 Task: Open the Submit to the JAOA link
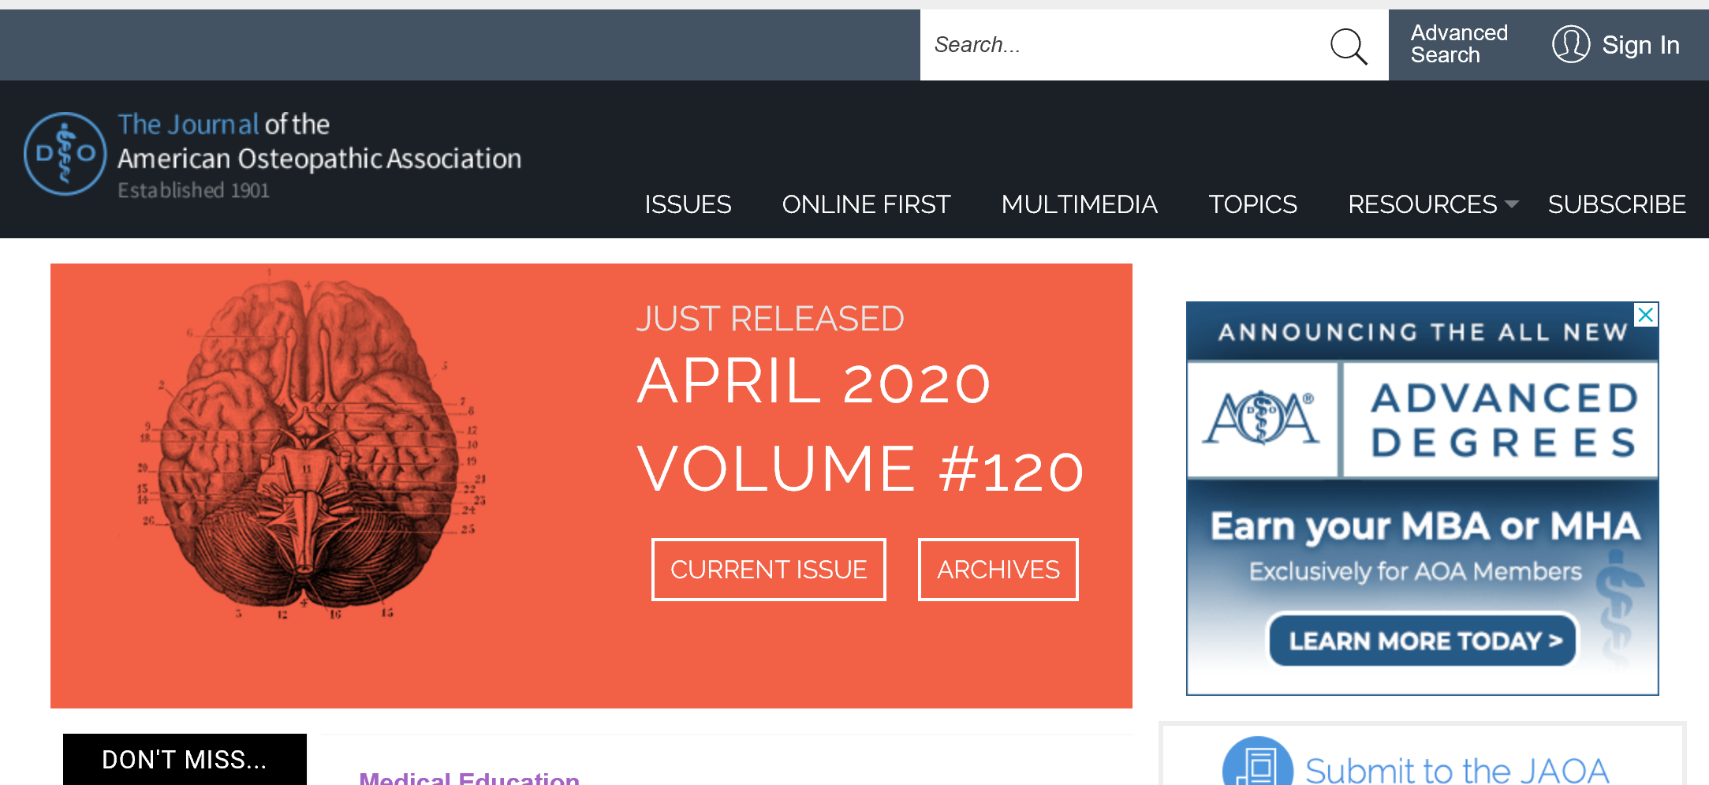click(1457, 770)
